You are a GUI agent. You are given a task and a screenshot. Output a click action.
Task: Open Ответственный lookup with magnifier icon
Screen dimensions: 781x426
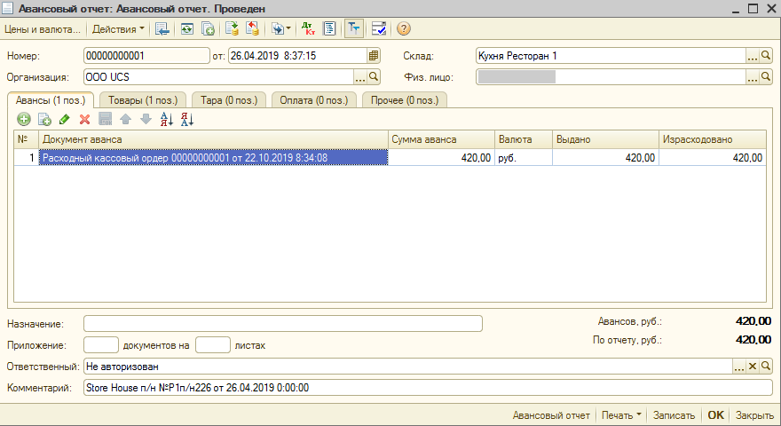point(766,367)
